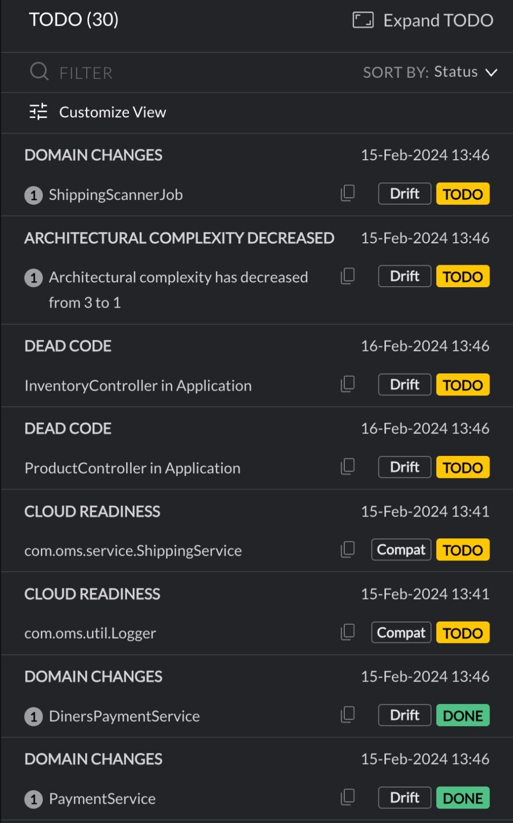Copy the com.oms.util.Logger entry
The image size is (513, 823).
(x=347, y=632)
